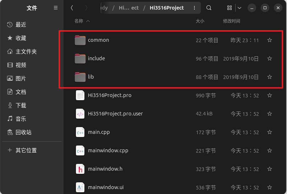Toggle star on mainwindow.cpp

click(270, 150)
